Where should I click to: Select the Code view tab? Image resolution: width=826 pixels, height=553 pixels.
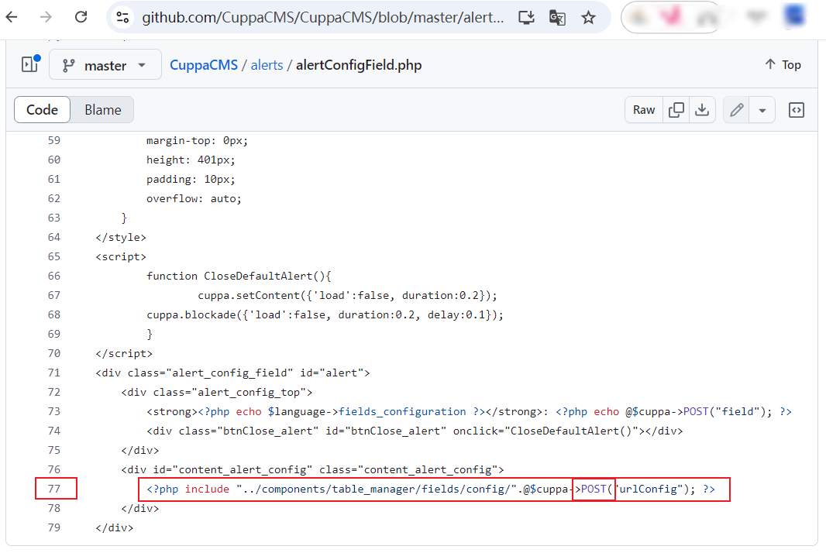[43, 110]
